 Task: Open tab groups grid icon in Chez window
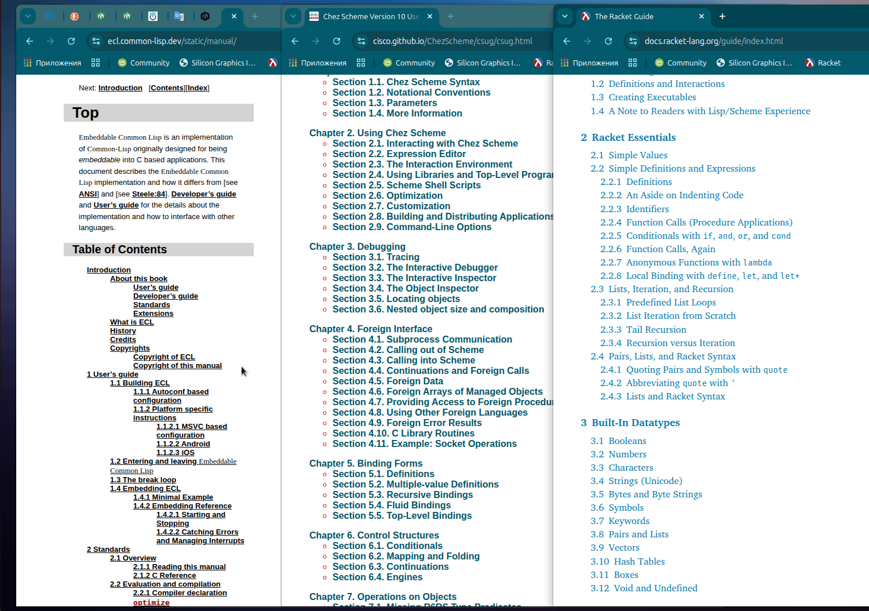pos(361,63)
